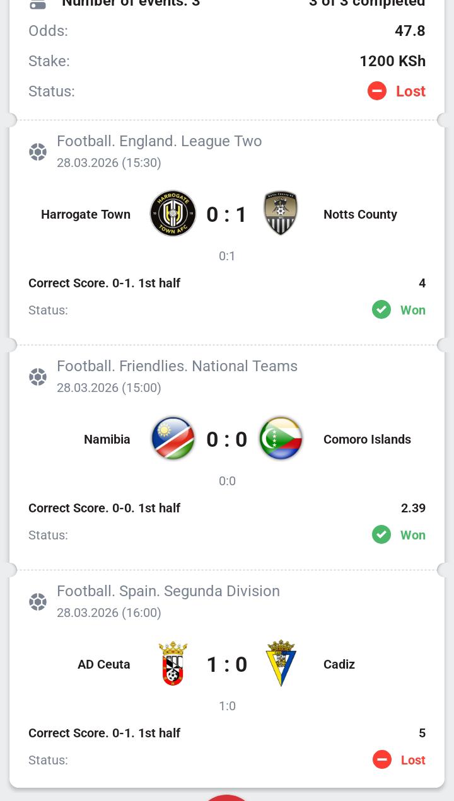Tap the Comoro Islands flag icon
The height and width of the screenshot is (801, 454).
coord(281,439)
